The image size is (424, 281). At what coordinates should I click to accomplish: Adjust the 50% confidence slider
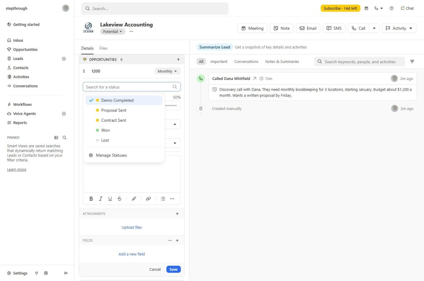click(173, 105)
